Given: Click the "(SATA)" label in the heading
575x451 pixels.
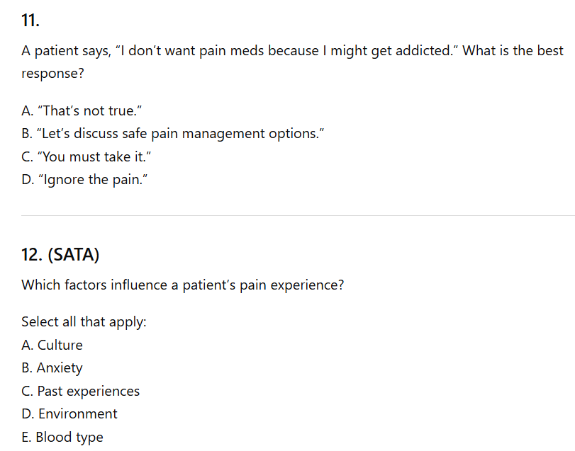Looking at the screenshot, I should (x=73, y=253).
